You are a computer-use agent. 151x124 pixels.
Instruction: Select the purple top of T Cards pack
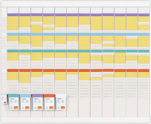point(38,96)
